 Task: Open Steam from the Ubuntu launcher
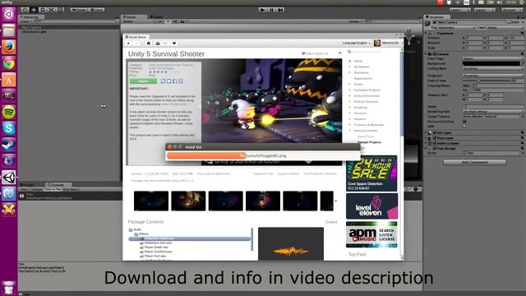click(9, 145)
